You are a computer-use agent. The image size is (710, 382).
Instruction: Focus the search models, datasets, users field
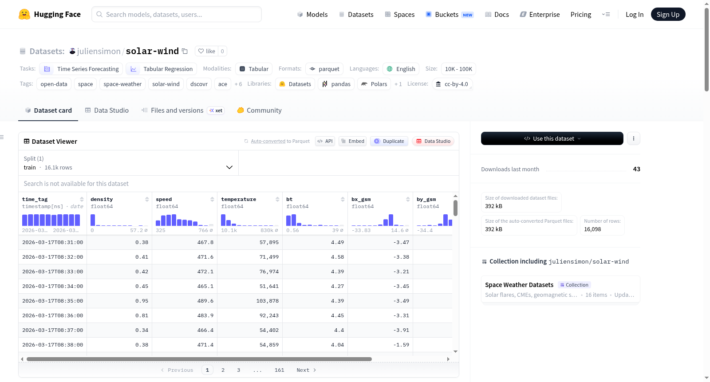point(177,14)
